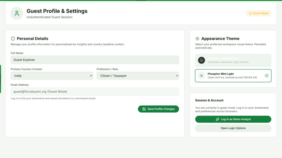Click the Email Address field
The image size is (282, 158).
95,91
